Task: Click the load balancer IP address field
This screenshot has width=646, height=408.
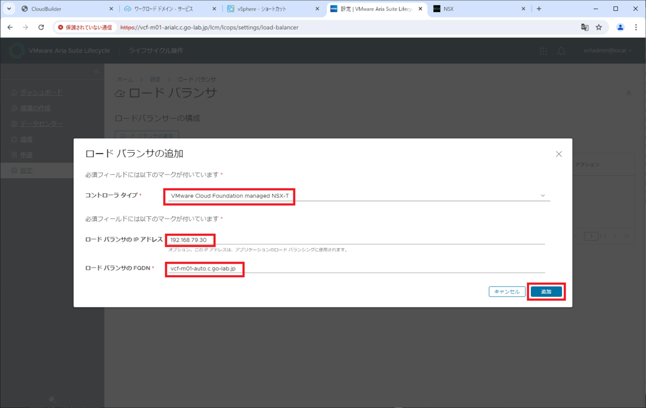Action: (x=355, y=239)
